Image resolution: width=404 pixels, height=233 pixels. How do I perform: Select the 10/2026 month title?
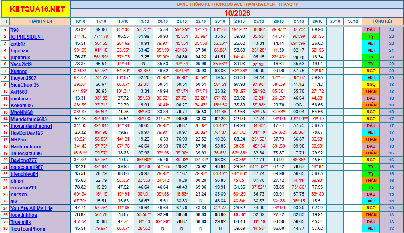(237, 13)
